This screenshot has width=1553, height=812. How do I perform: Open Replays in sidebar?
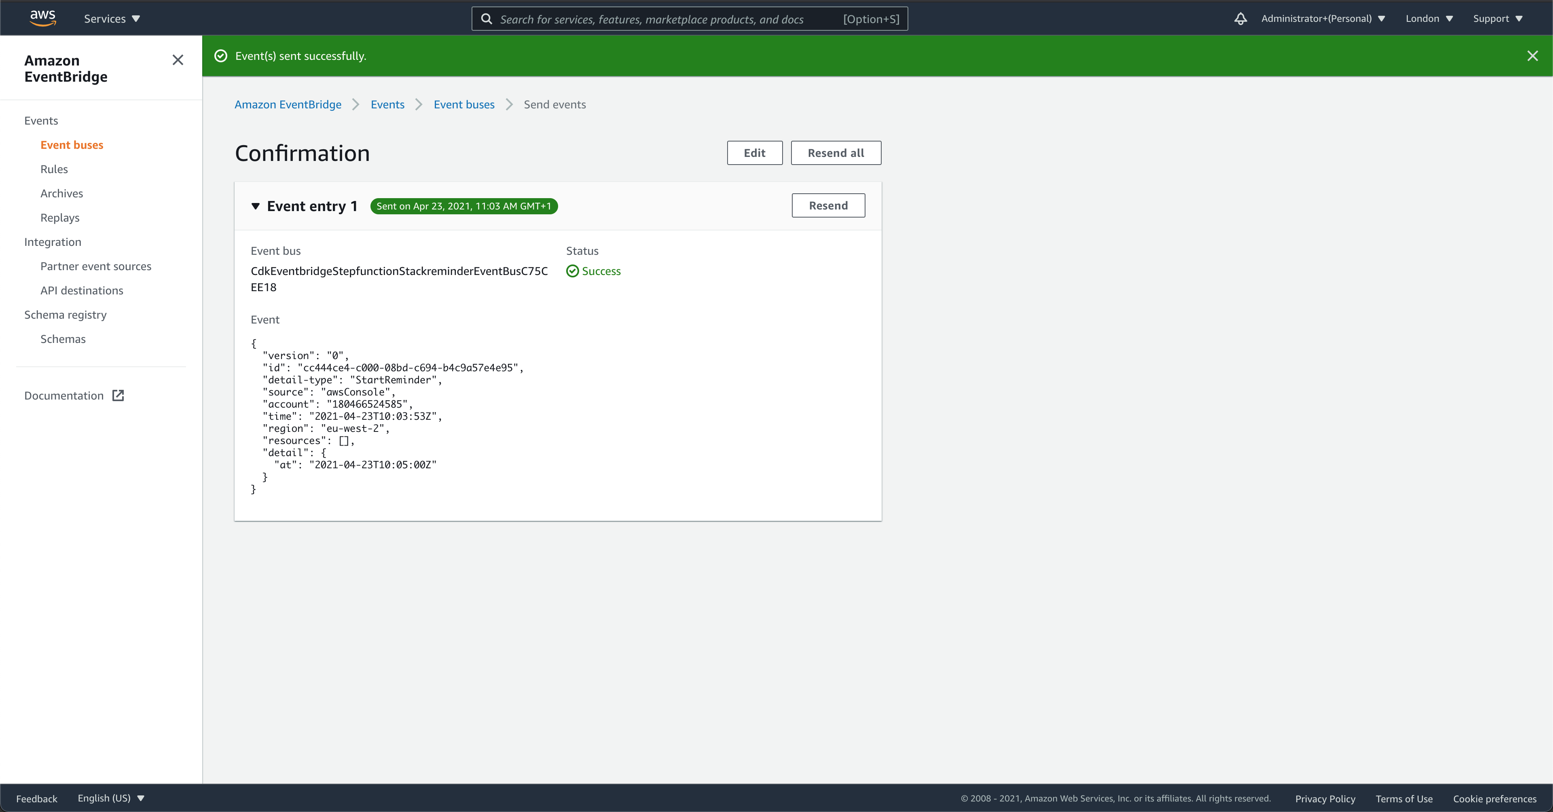coord(60,218)
